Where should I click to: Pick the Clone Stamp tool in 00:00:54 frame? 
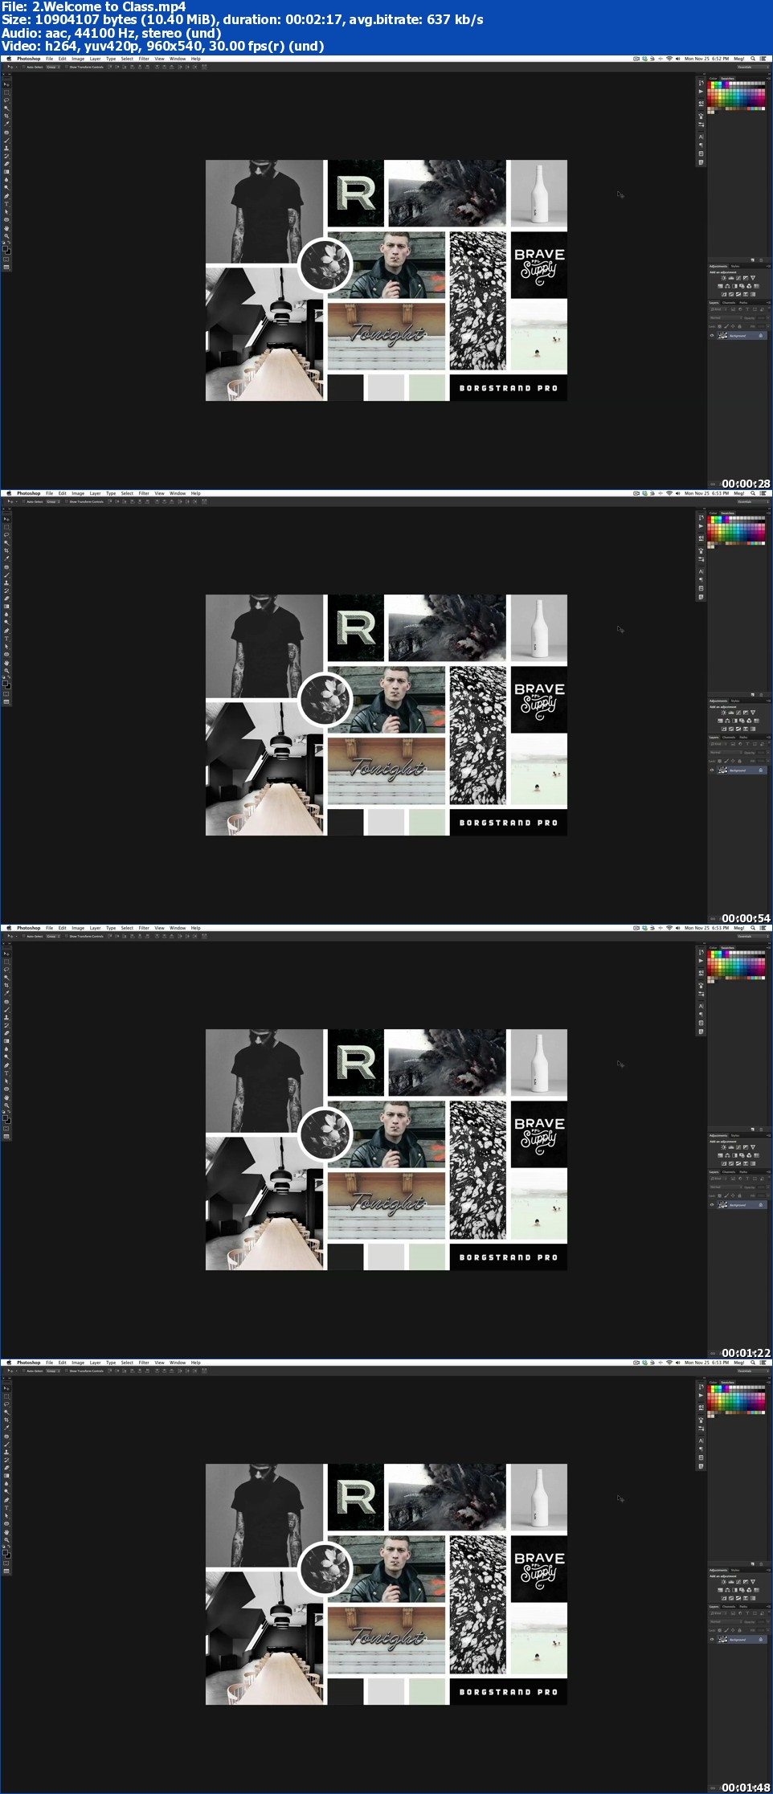pos(6,582)
